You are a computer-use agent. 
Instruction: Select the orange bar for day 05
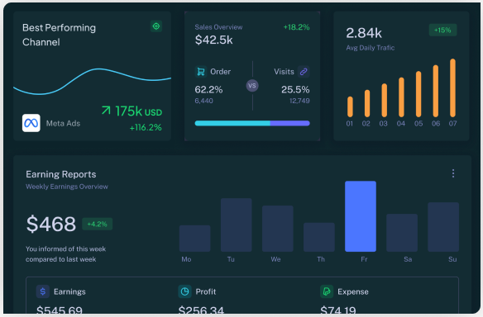click(x=418, y=94)
